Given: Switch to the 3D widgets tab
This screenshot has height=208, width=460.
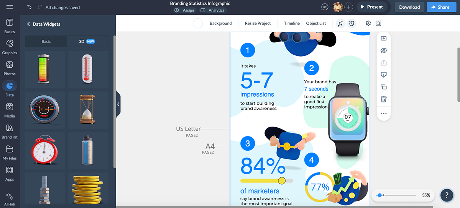Looking at the screenshot, I should coord(87,41).
